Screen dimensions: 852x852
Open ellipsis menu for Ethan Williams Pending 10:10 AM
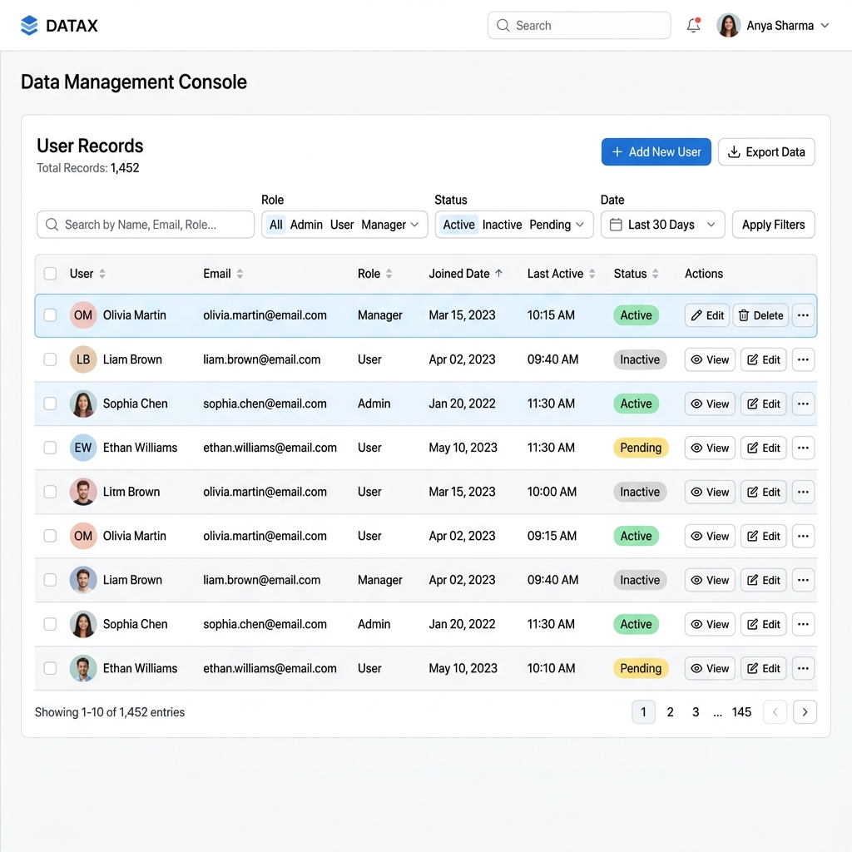(x=803, y=668)
